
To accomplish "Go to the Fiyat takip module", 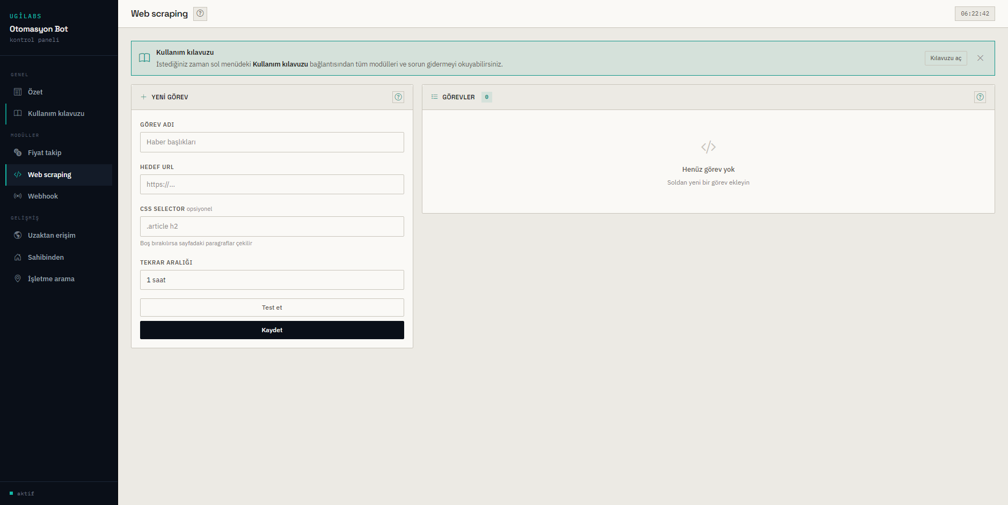I will click(59, 152).
